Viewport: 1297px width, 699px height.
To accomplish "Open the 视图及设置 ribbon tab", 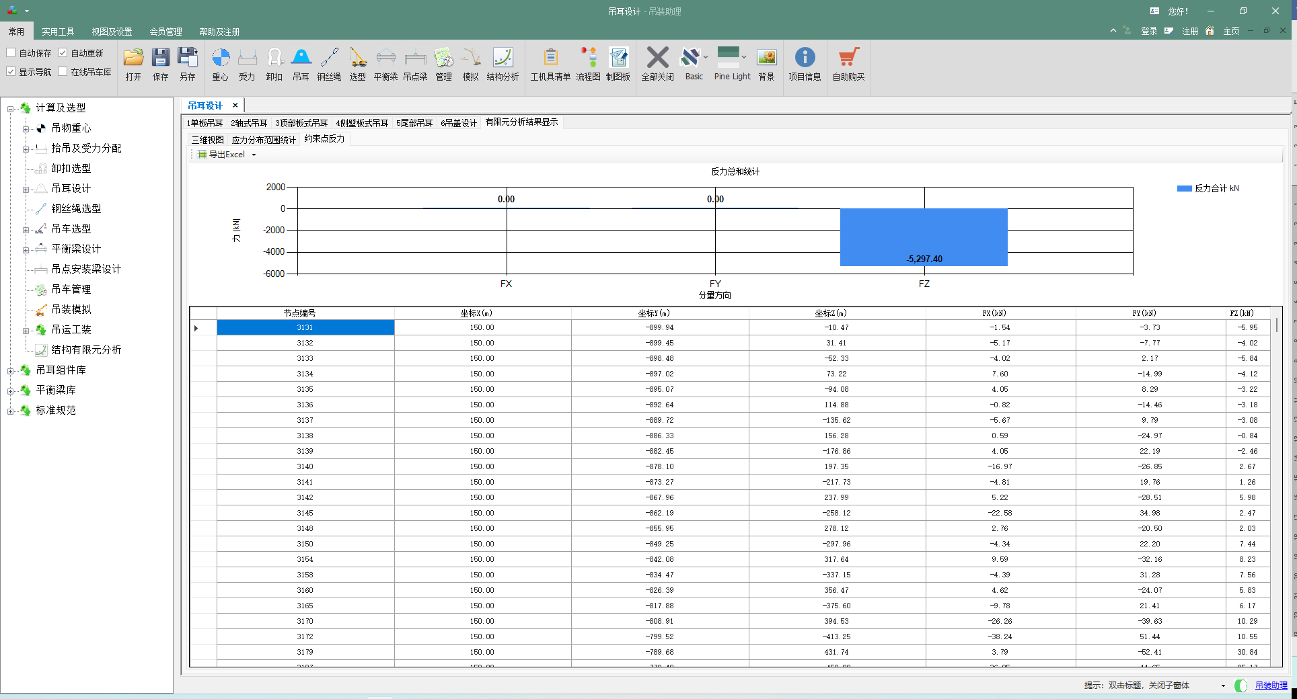I will (112, 32).
